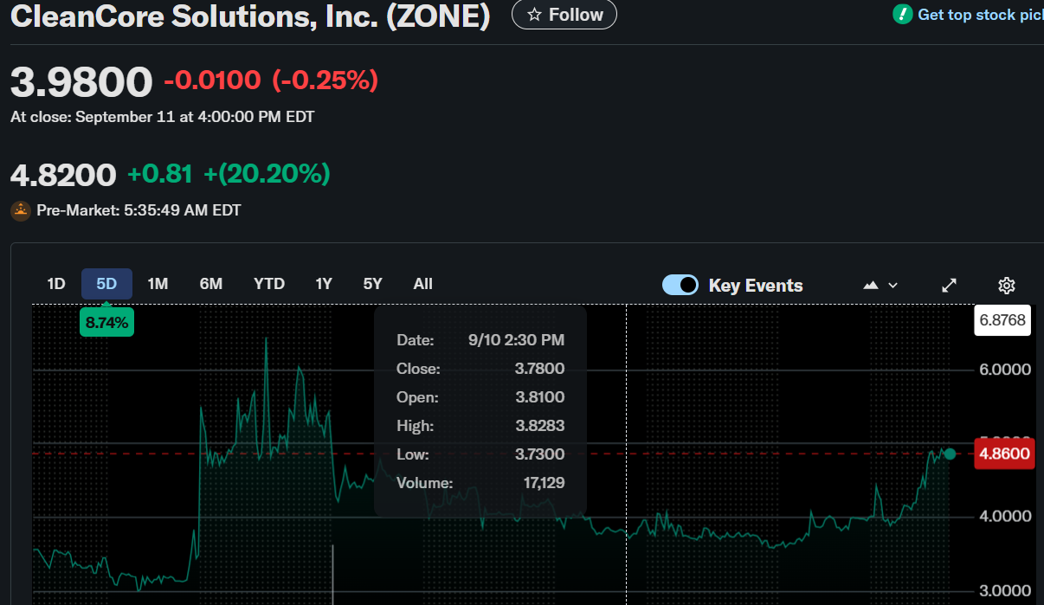The width and height of the screenshot is (1044, 605).
Task: Click the 4.0000 price axis label
Action: pos(1005,517)
